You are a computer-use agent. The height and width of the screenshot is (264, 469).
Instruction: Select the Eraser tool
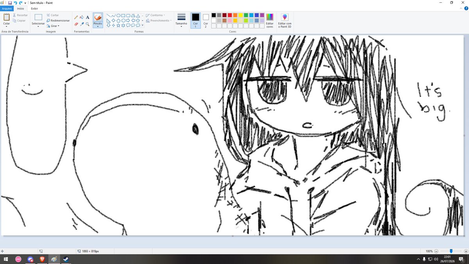pos(76,24)
